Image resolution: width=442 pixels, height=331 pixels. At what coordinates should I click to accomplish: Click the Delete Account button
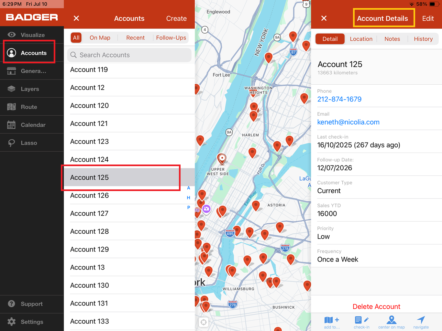click(376, 306)
